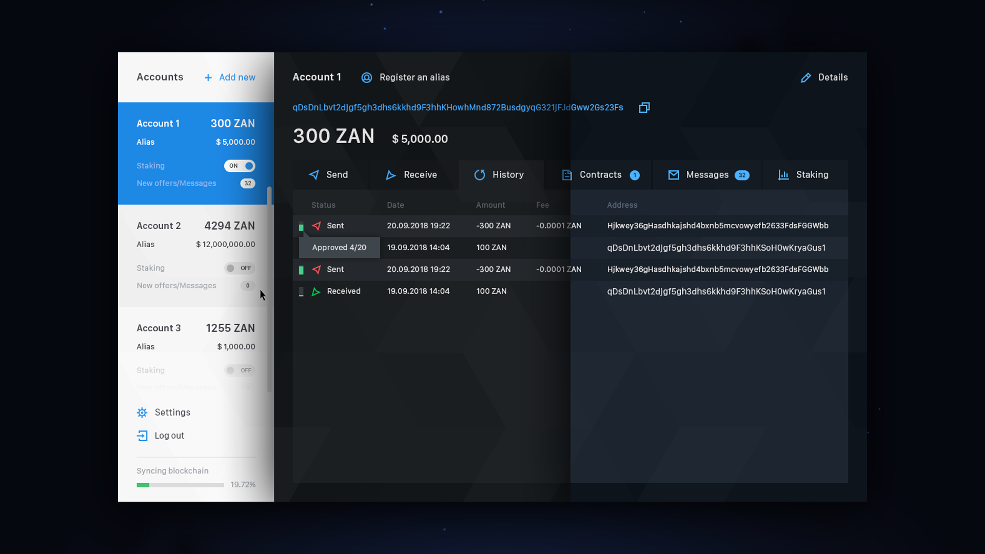Click Account 1 messages badge 32
Image resolution: width=985 pixels, height=554 pixels.
click(x=248, y=183)
